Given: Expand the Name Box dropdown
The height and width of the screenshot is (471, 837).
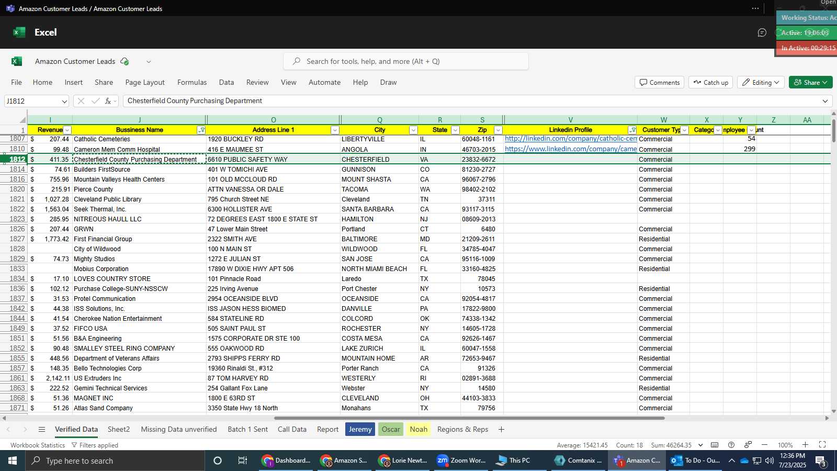Looking at the screenshot, I should point(64,101).
